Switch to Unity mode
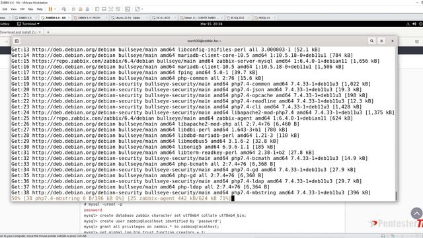This screenshot has width=423, height=238. [118, 9]
